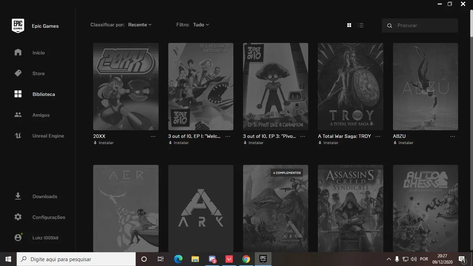Click the Store tag icon
Image resolution: width=473 pixels, height=266 pixels.
[x=18, y=73]
